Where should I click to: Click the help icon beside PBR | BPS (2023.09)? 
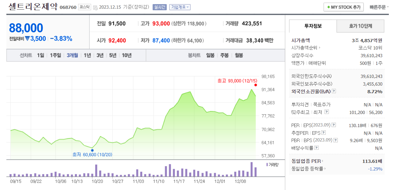coord(336,140)
